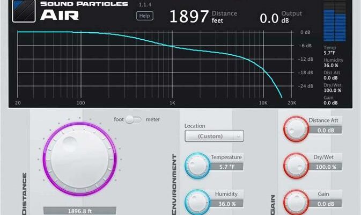Toggle the foot/meter unit switch

tap(134, 119)
